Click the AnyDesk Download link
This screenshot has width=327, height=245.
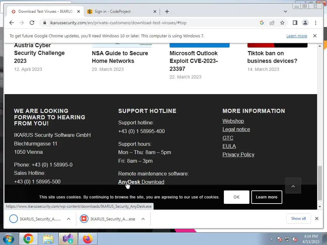point(141,182)
